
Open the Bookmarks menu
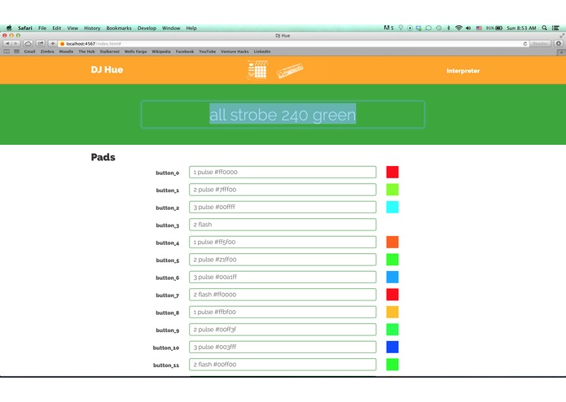tap(119, 28)
